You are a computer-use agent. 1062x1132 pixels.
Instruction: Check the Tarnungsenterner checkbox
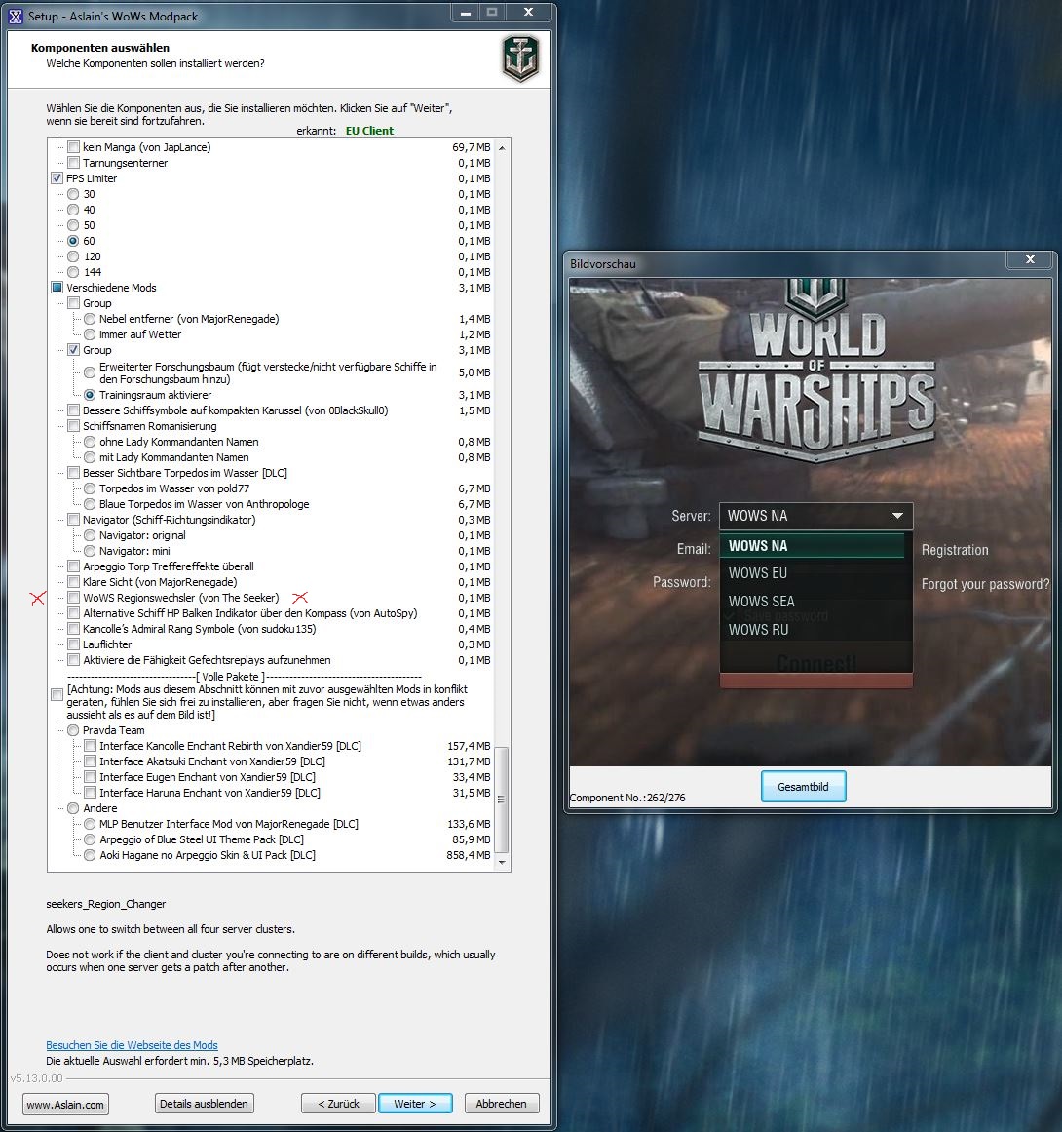pyautogui.click(x=74, y=163)
